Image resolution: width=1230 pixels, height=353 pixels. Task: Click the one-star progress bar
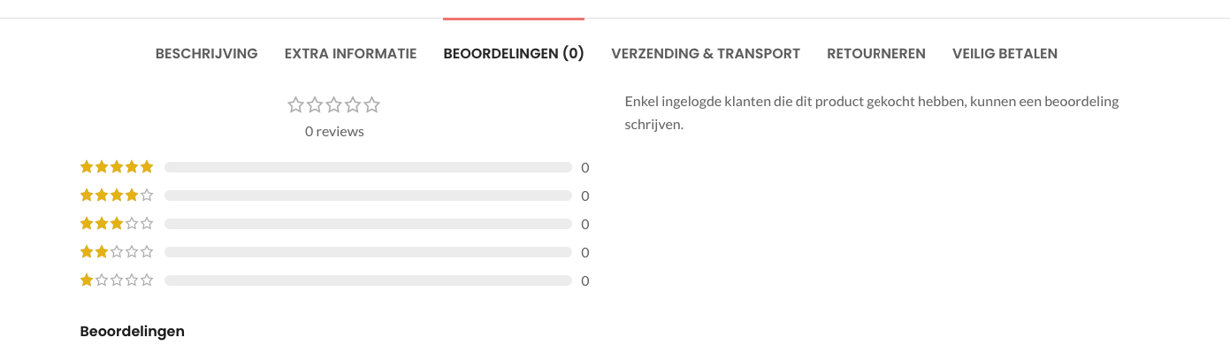tap(368, 280)
